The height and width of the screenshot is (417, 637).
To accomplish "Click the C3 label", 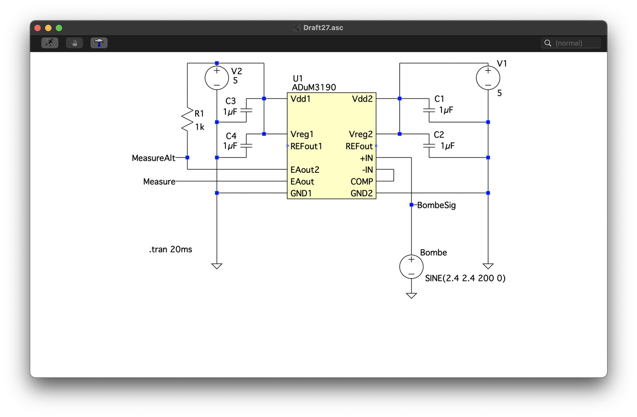I will click(231, 101).
